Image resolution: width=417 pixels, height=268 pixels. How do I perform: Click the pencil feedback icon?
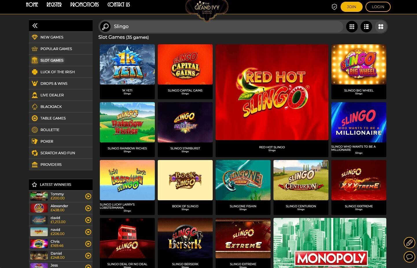click(x=409, y=243)
